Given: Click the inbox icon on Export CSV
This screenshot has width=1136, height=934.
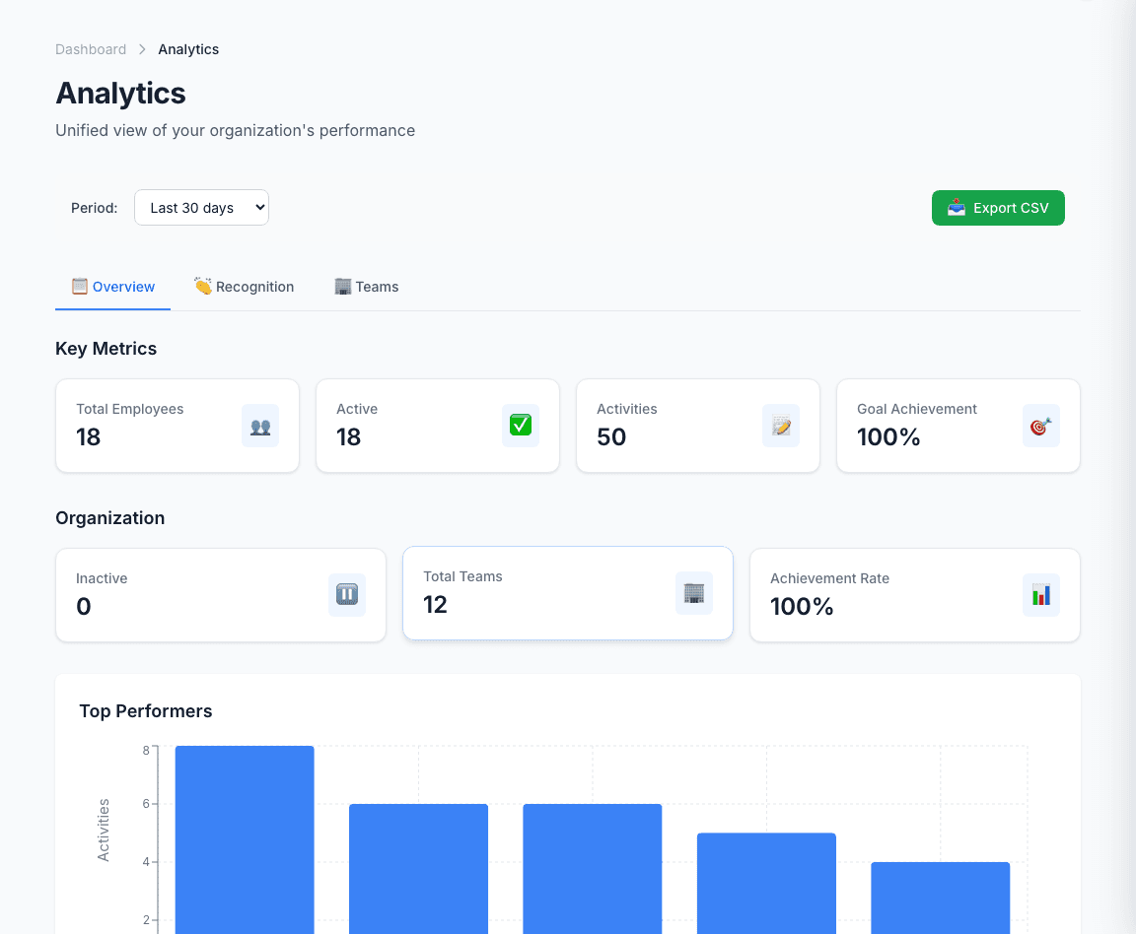Looking at the screenshot, I should 957,208.
